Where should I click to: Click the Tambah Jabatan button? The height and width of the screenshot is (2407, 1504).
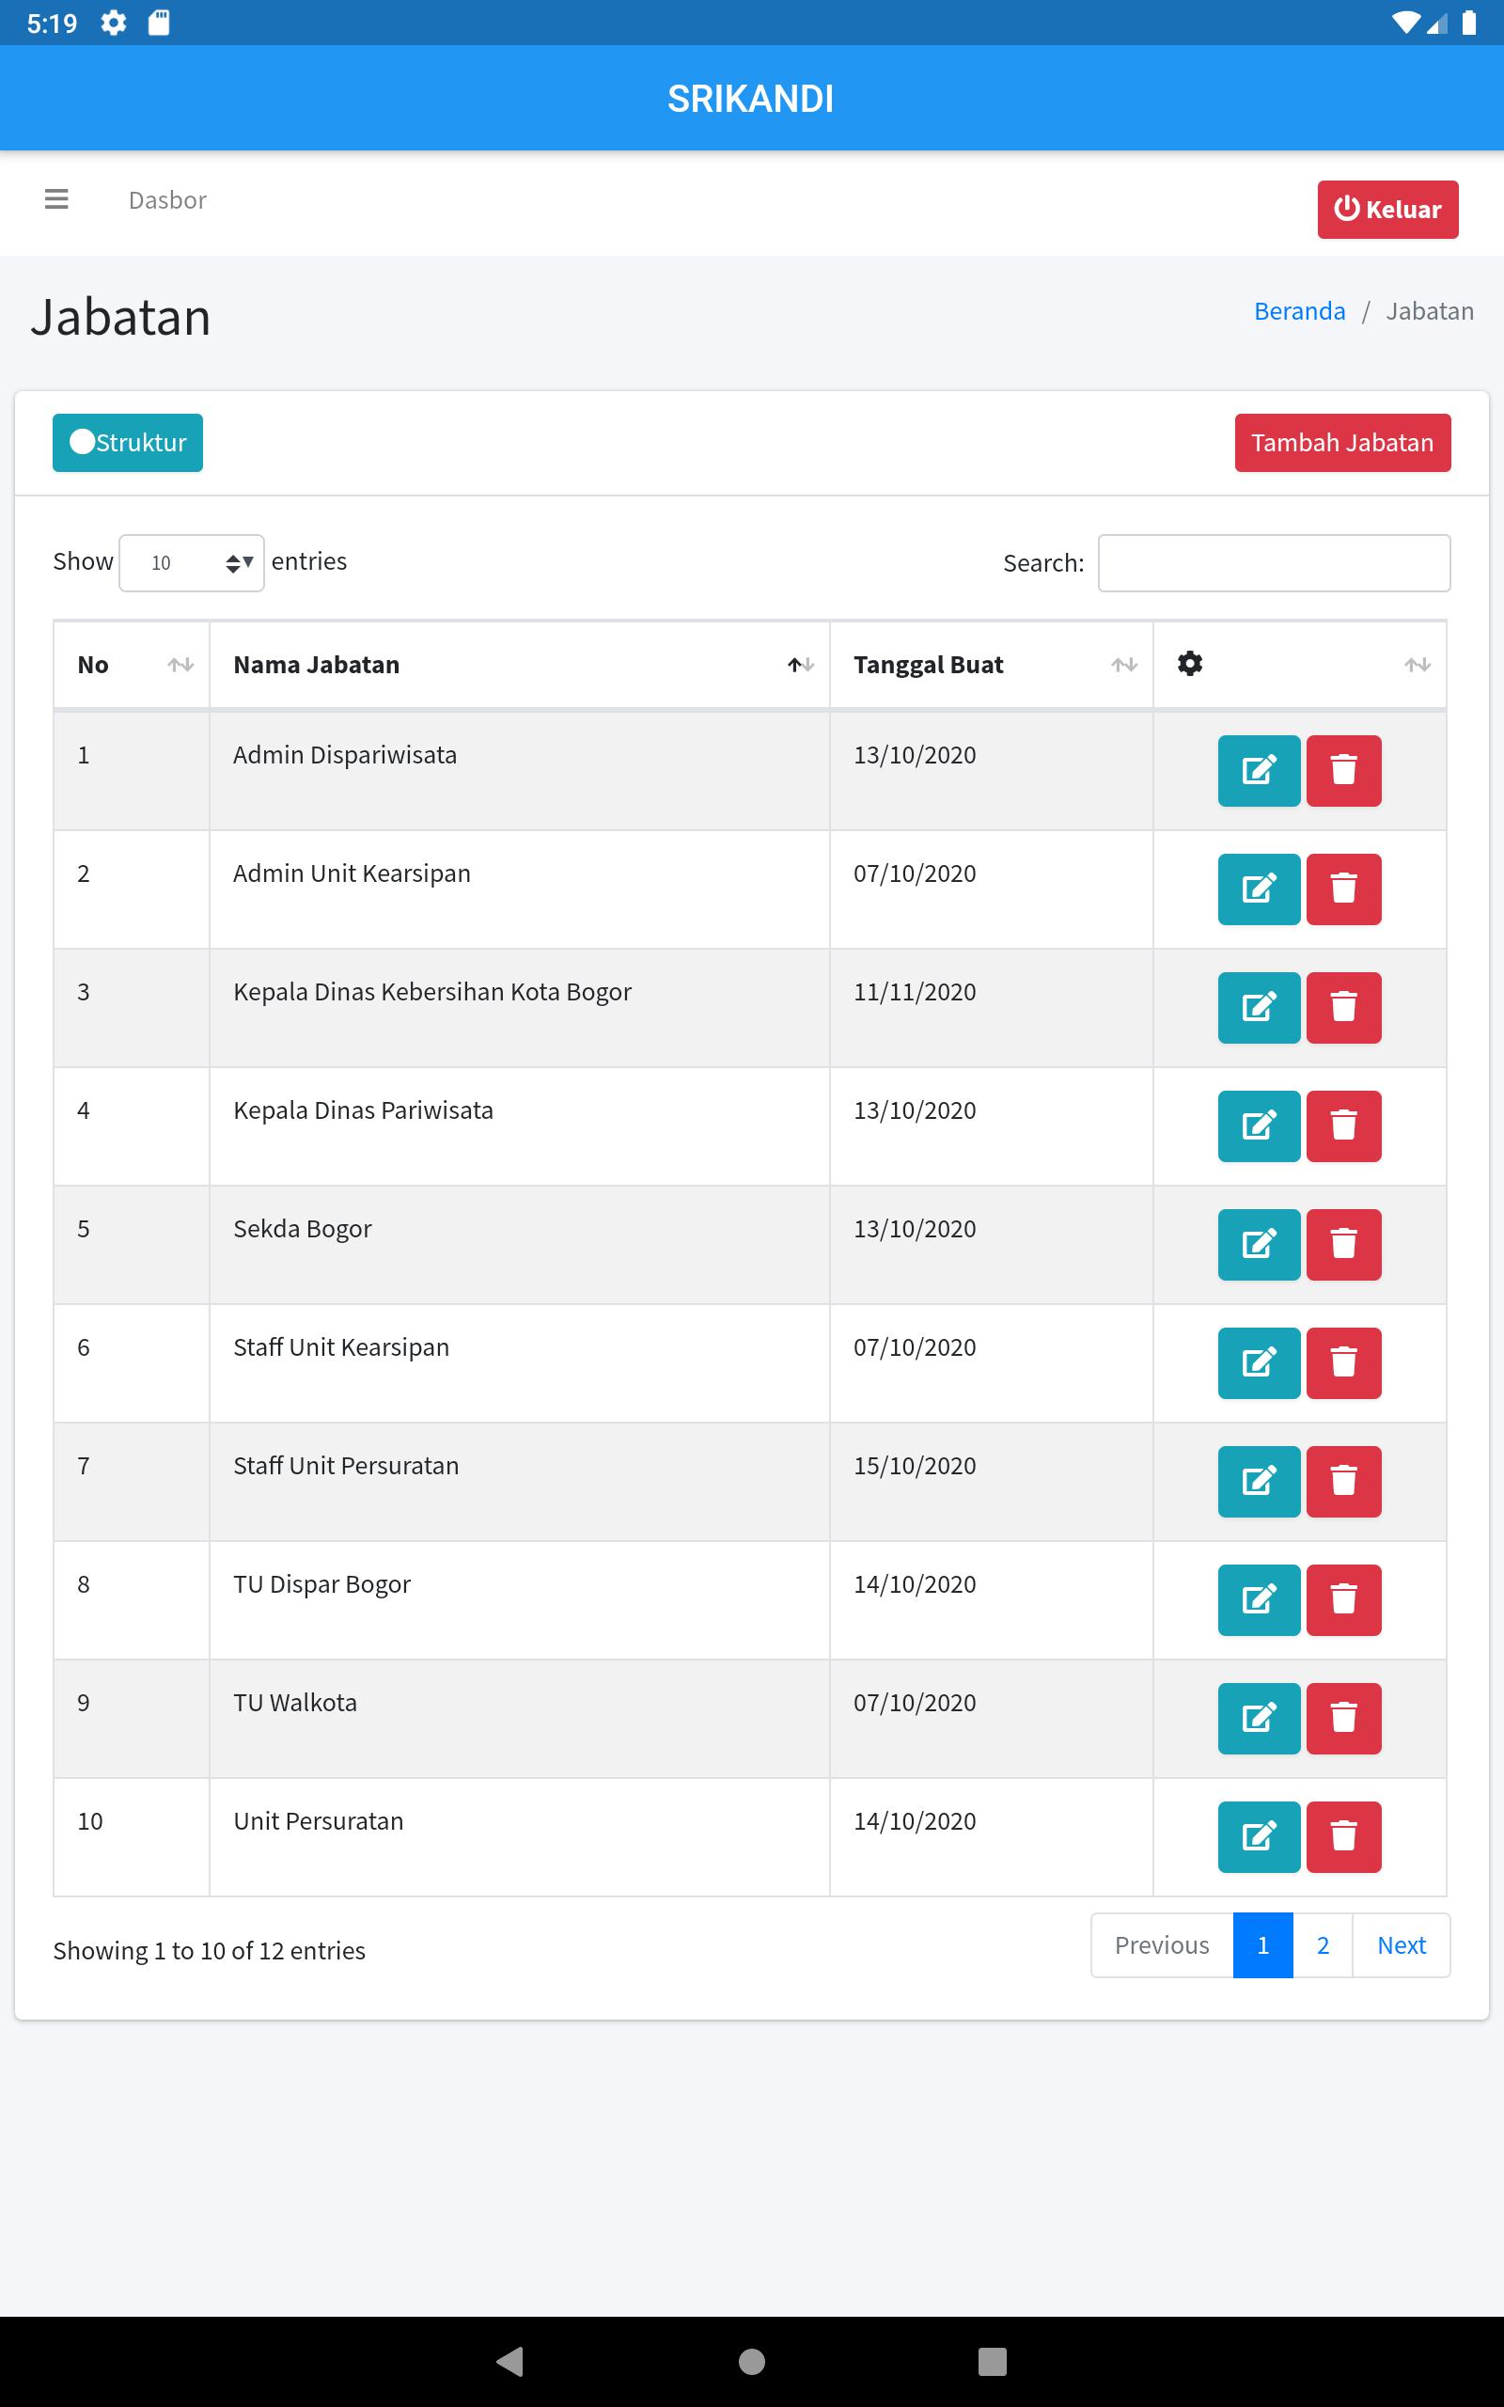[1342, 443]
